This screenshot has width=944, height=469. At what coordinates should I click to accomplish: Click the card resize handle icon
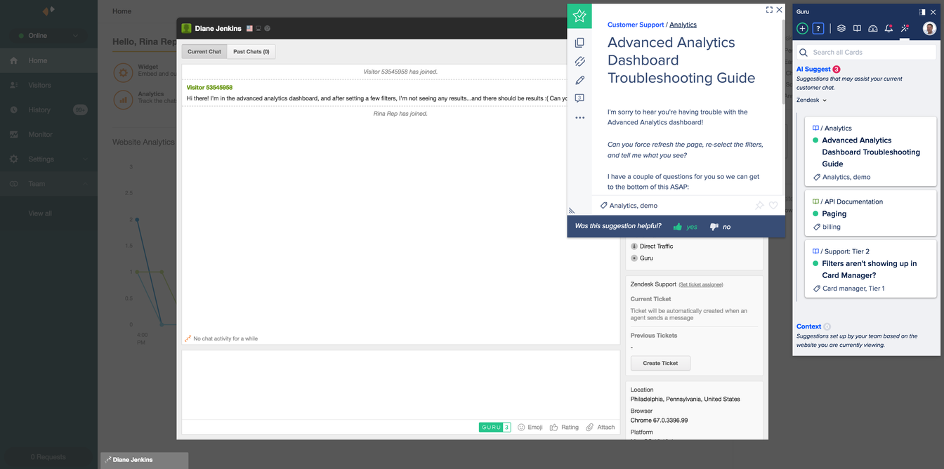click(x=572, y=210)
